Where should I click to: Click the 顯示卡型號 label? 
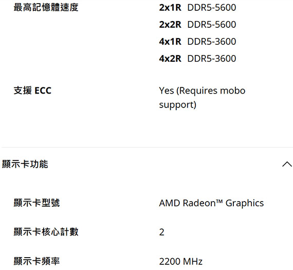coord(36,203)
